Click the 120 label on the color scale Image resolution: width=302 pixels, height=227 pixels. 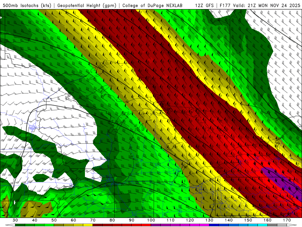coord(190,220)
